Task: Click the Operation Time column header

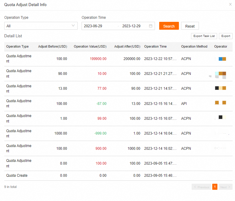Action: (x=155, y=47)
